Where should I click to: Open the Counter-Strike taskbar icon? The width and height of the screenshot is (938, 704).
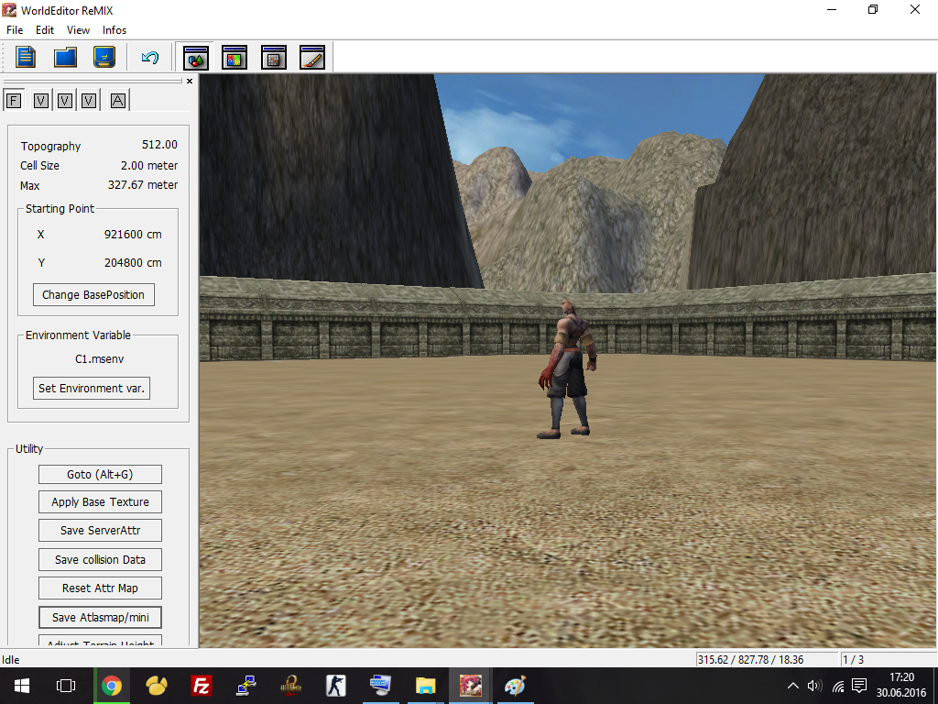335,686
